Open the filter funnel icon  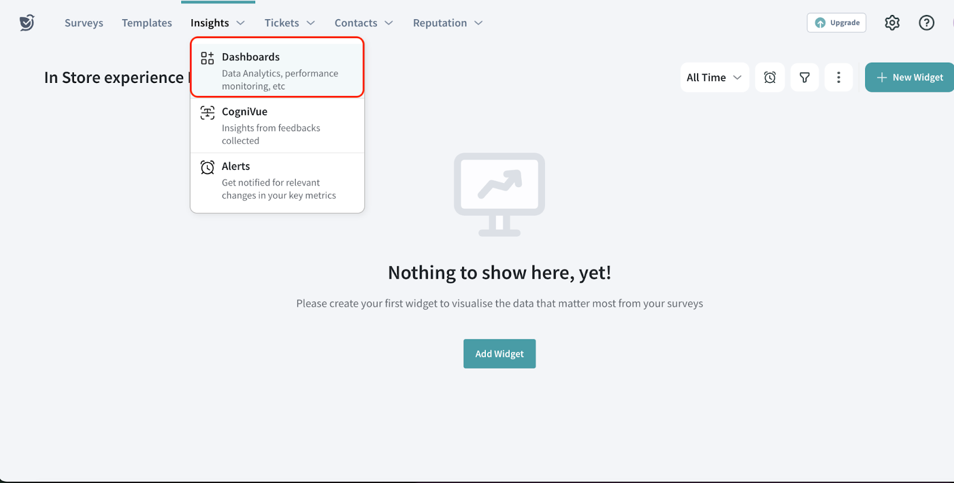tap(804, 78)
